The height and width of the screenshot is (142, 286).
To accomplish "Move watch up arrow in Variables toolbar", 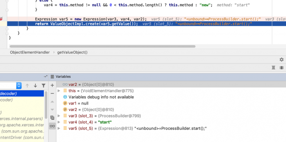I will tap(52, 102).
